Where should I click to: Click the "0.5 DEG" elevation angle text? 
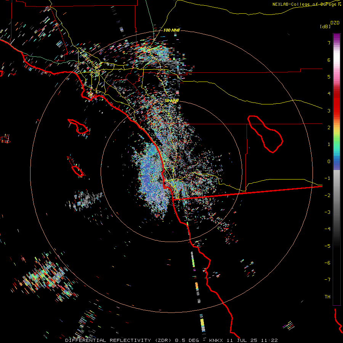coord(187,340)
